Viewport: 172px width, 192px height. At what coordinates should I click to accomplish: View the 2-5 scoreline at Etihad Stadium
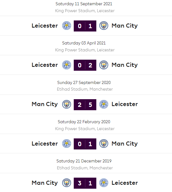[x=85, y=104]
